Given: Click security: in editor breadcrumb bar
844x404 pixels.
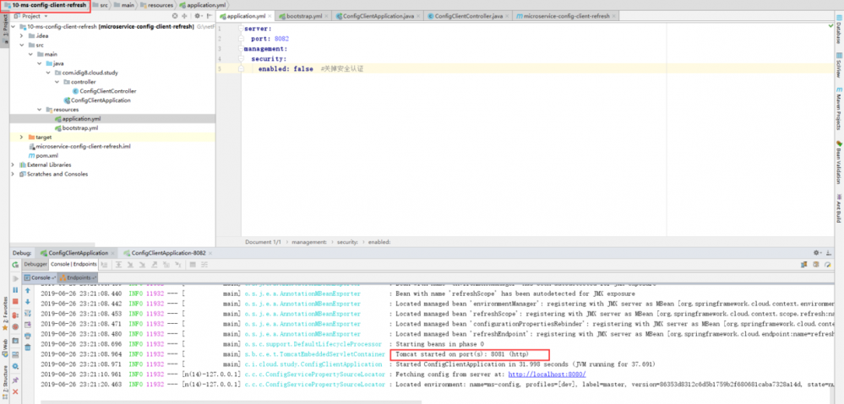Looking at the screenshot, I should tap(349, 242).
